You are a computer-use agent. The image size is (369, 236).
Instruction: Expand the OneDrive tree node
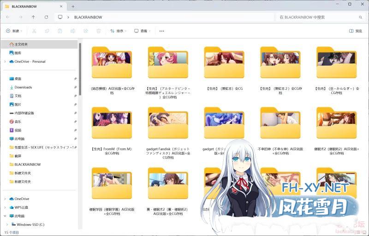click(5, 199)
